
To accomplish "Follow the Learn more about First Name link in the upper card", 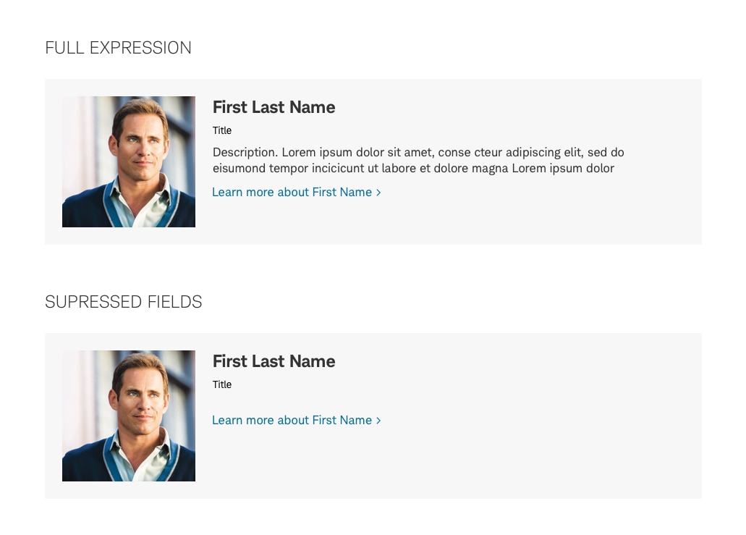I will pos(297,193).
